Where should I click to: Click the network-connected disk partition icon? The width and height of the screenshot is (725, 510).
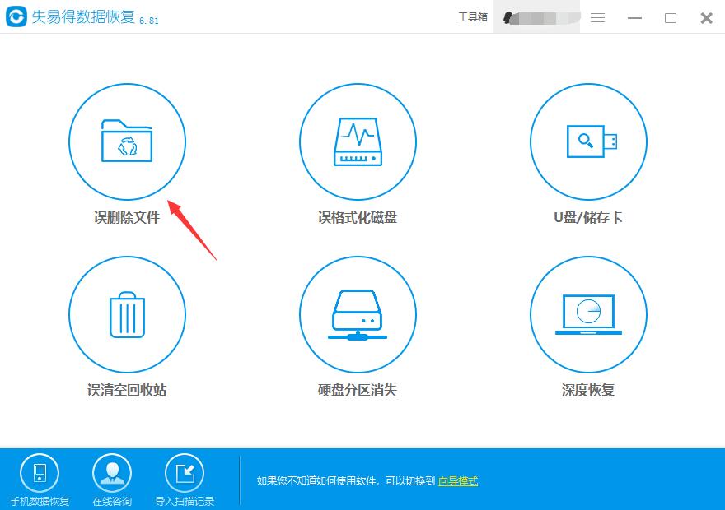(358, 314)
